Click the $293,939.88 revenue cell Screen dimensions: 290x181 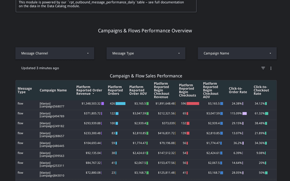[91, 123]
